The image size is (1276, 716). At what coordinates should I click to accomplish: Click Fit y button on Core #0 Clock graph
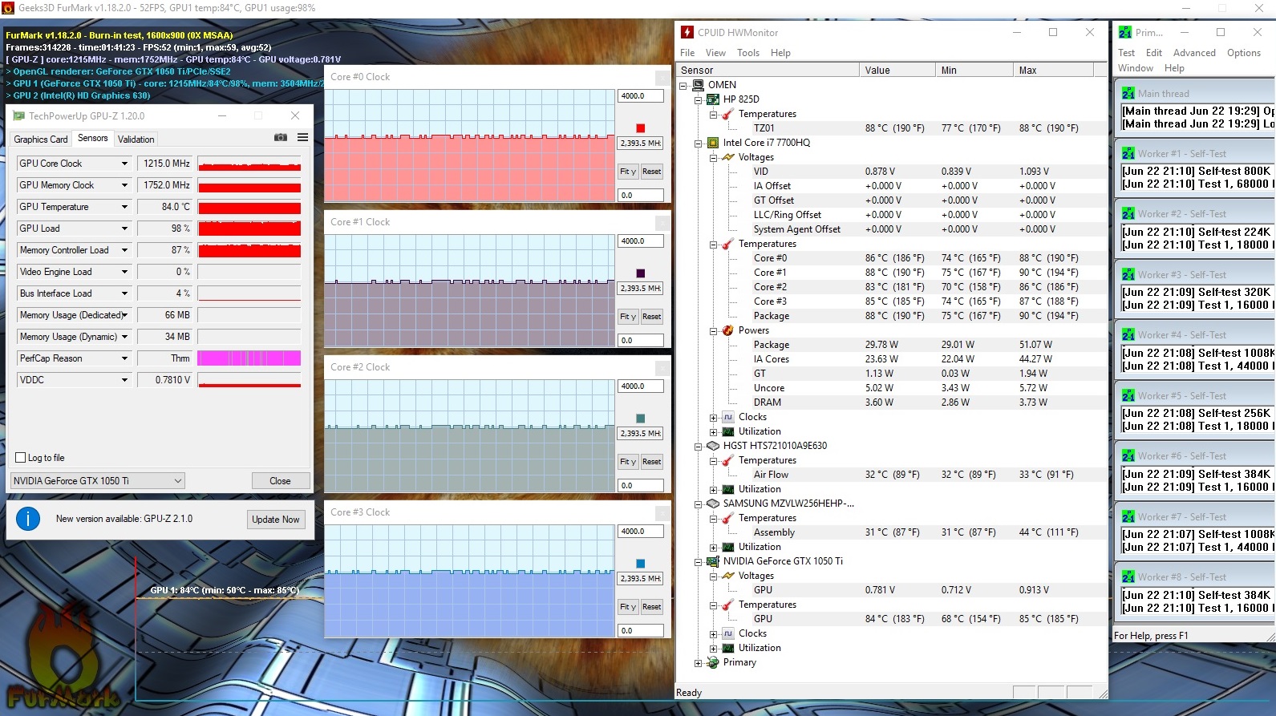pyautogui.click(x=627, y=172)
